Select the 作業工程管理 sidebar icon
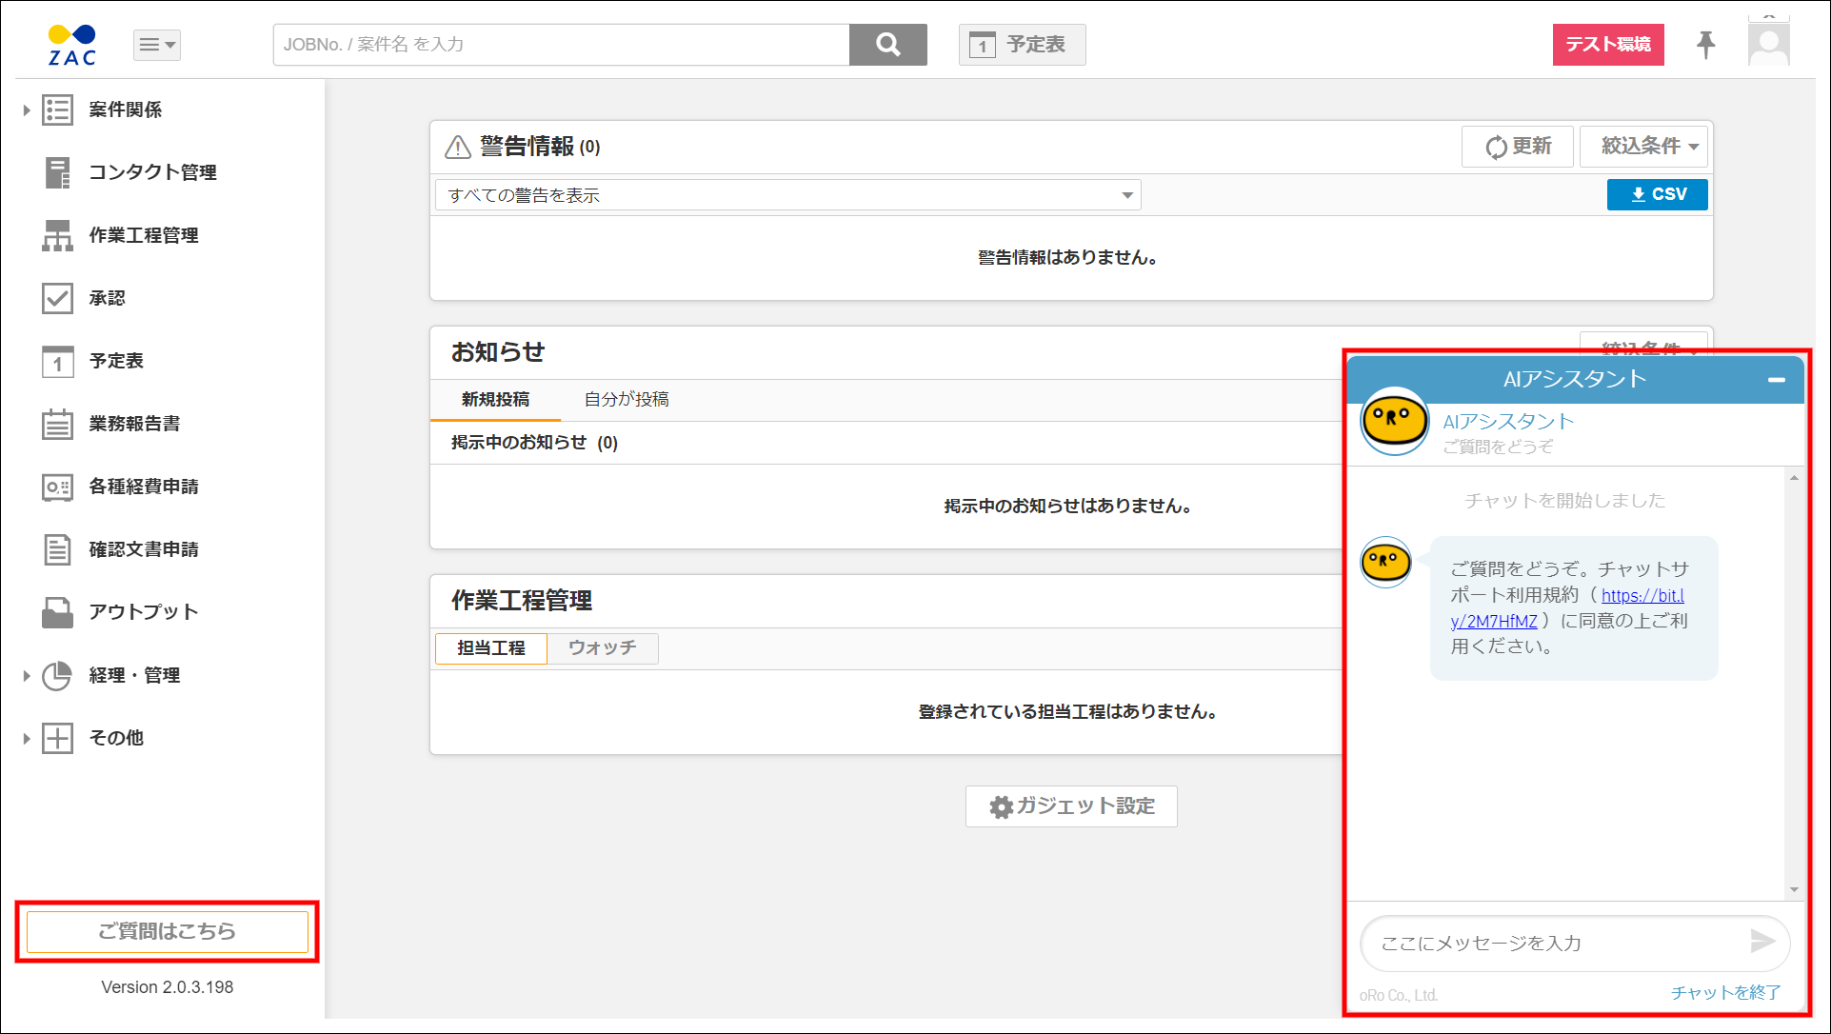The image size is (1831, 1034). pyautogui.click(x=57, y=235)
